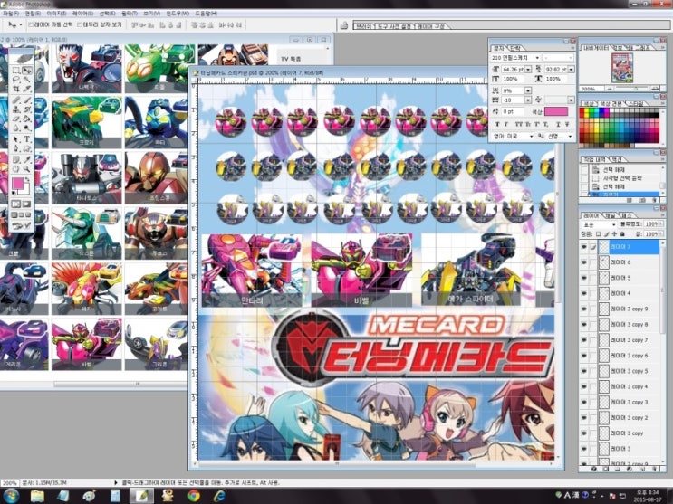Open Chrome from the taskbar
673x504 pixels.
tap(194, 496)
